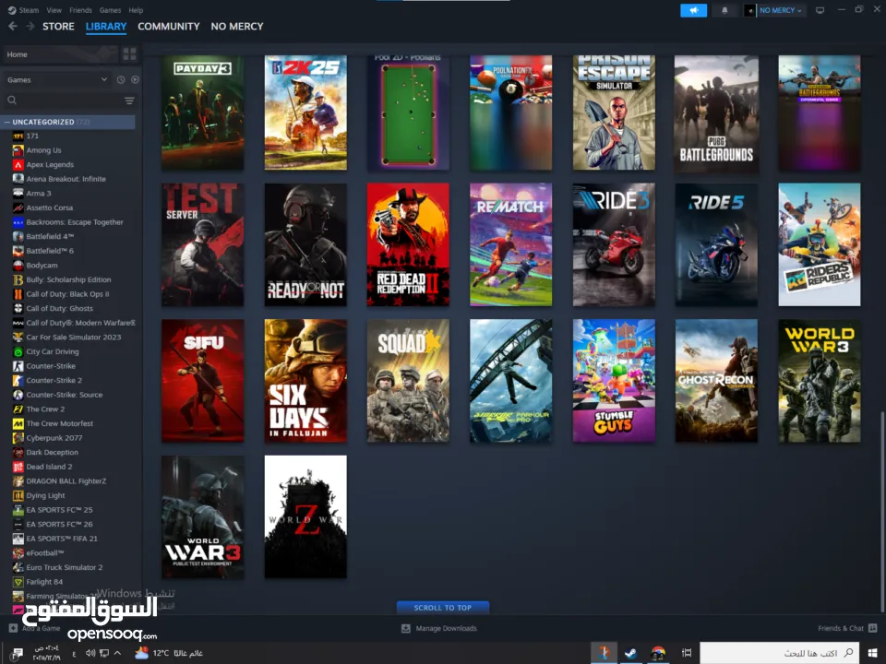Viewport: 886px width, 664px height.
Task: Open the Red Dead Redemption II cover
Action: [x=408, y=244]
